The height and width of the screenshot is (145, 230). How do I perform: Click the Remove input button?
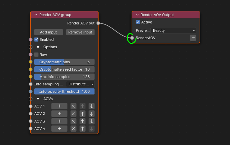pyautogui.click(x=80, y=32)
